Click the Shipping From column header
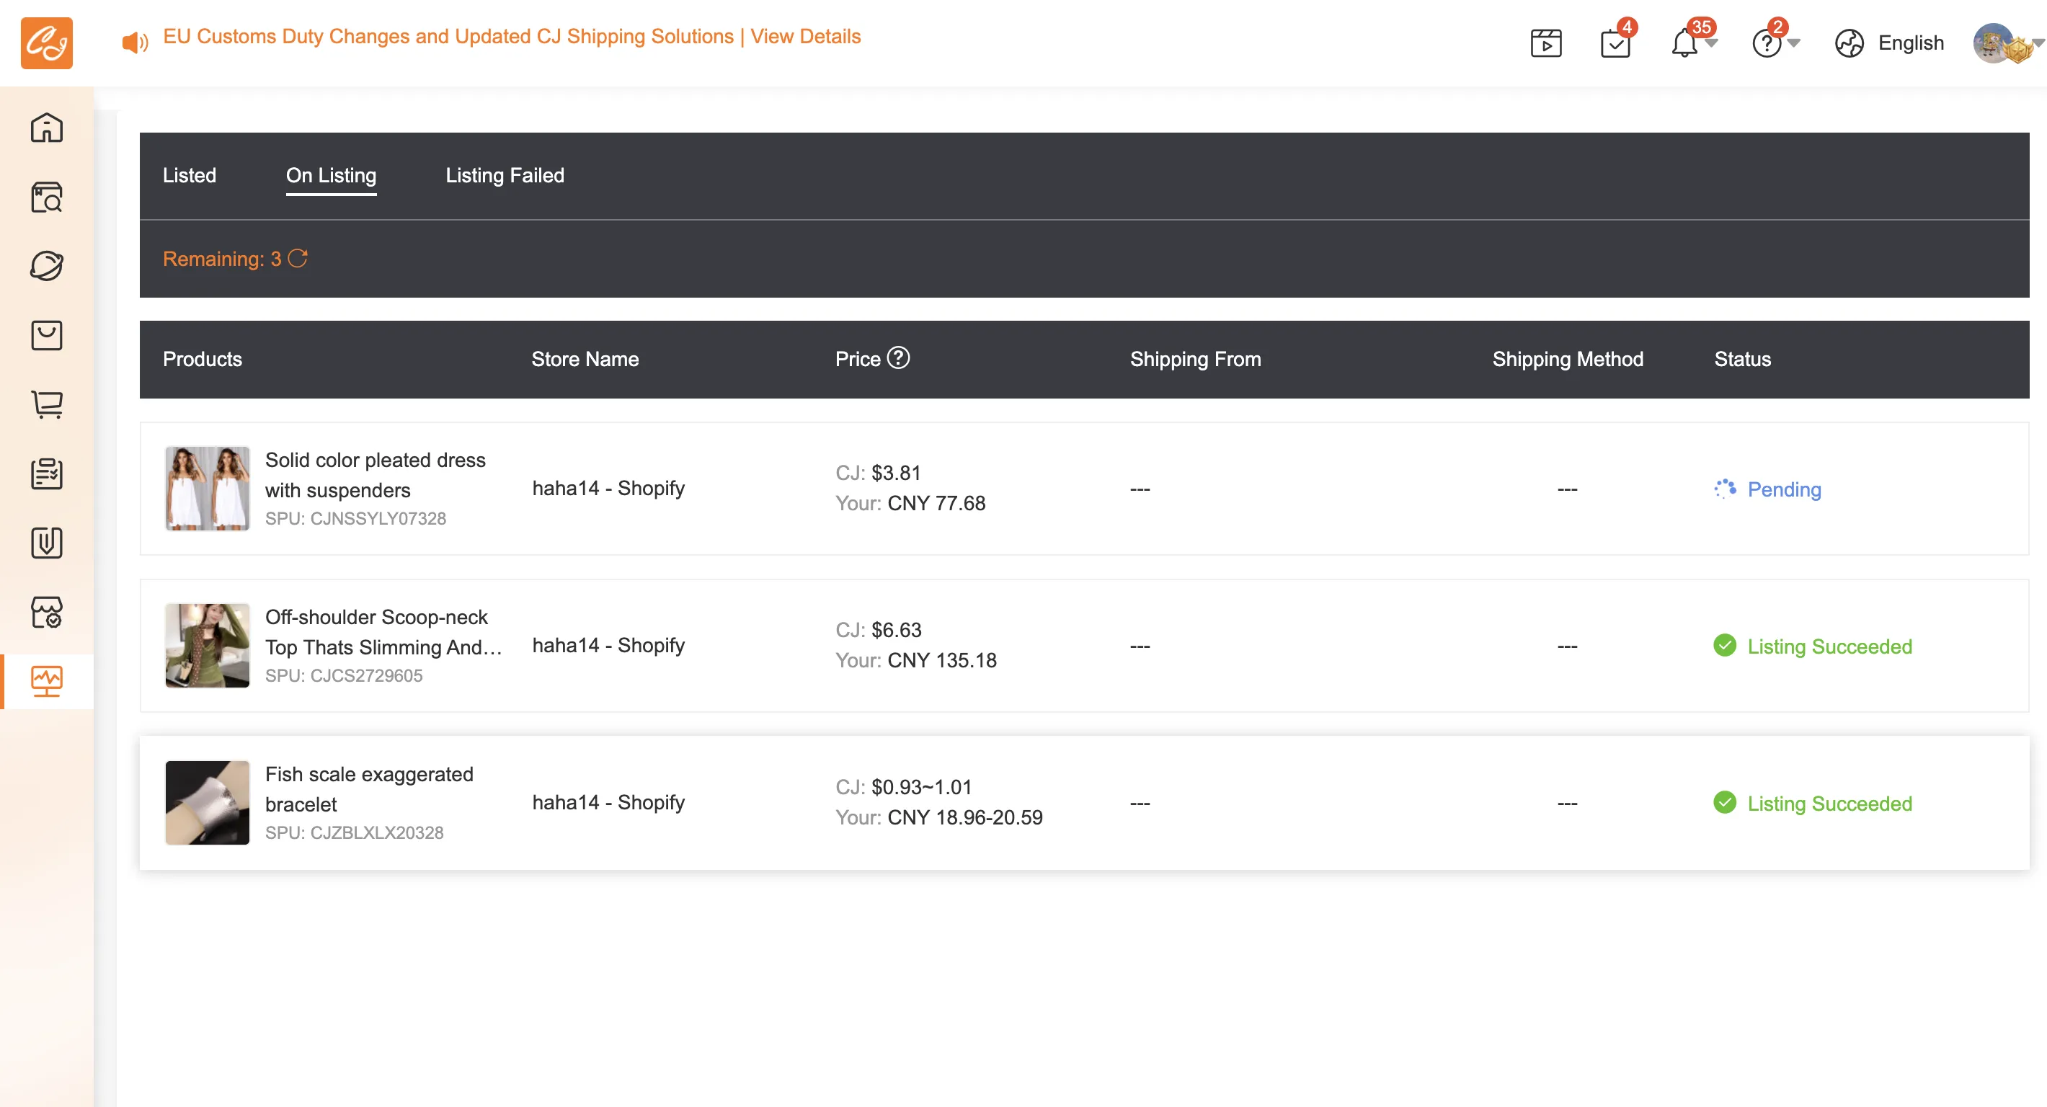Viewport: 2047px width, 1107px height. [1195, 359]
